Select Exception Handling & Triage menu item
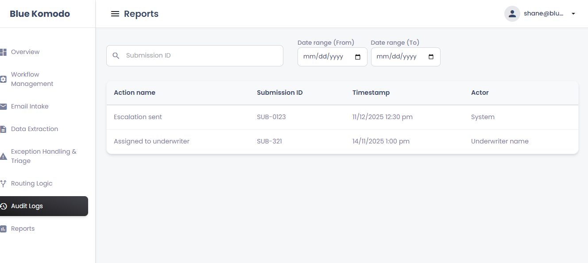 tap(43, 156)
